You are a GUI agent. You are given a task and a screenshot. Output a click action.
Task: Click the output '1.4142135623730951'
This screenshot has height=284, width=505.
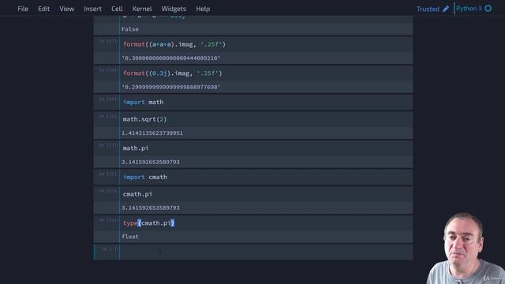(152, 133)
